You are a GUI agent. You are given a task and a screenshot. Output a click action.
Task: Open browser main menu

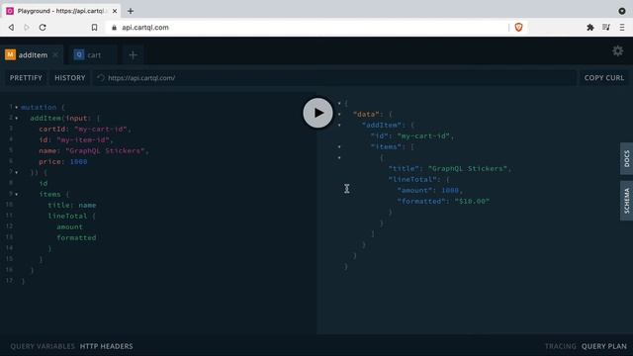click(622, 27)
